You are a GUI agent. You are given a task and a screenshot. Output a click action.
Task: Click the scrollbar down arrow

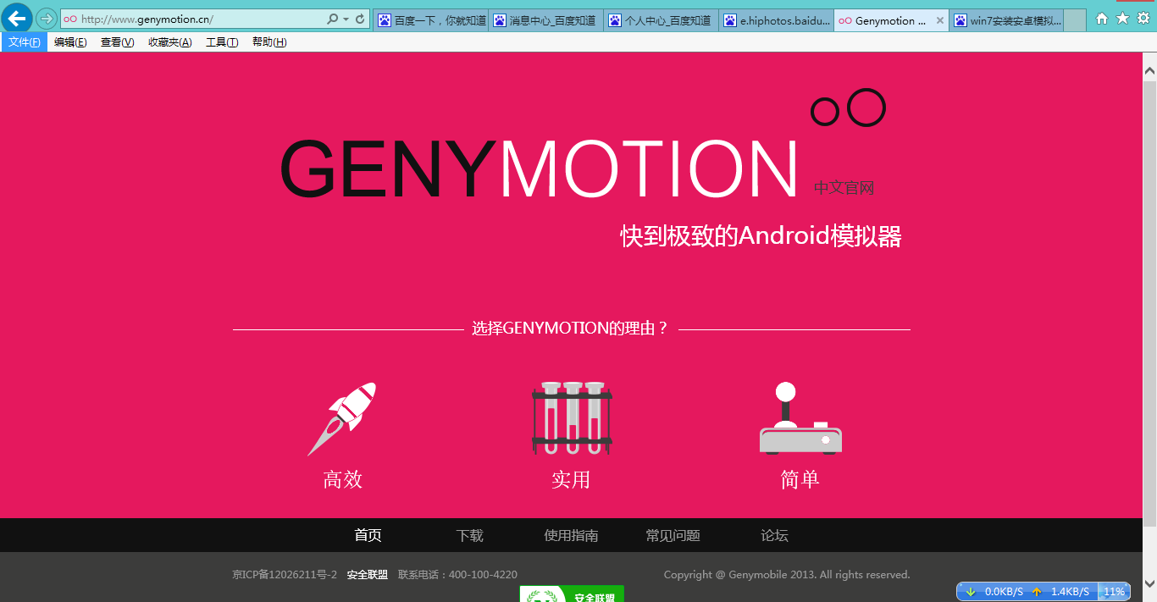pyautogui.click(x=1149, y=583)
